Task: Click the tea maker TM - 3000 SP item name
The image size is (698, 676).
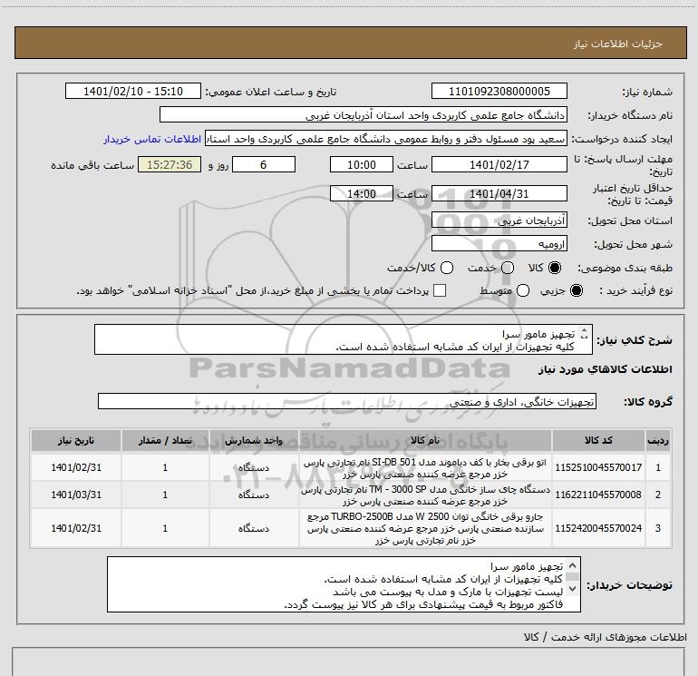Action: [425, 495]
